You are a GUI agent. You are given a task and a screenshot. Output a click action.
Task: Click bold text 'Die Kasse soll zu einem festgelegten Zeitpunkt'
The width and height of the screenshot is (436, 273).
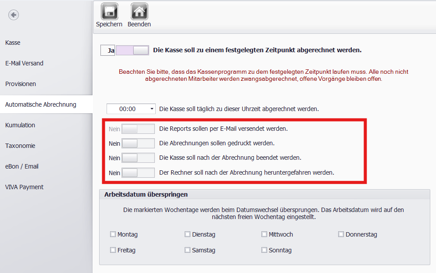[x=257, y=50]
